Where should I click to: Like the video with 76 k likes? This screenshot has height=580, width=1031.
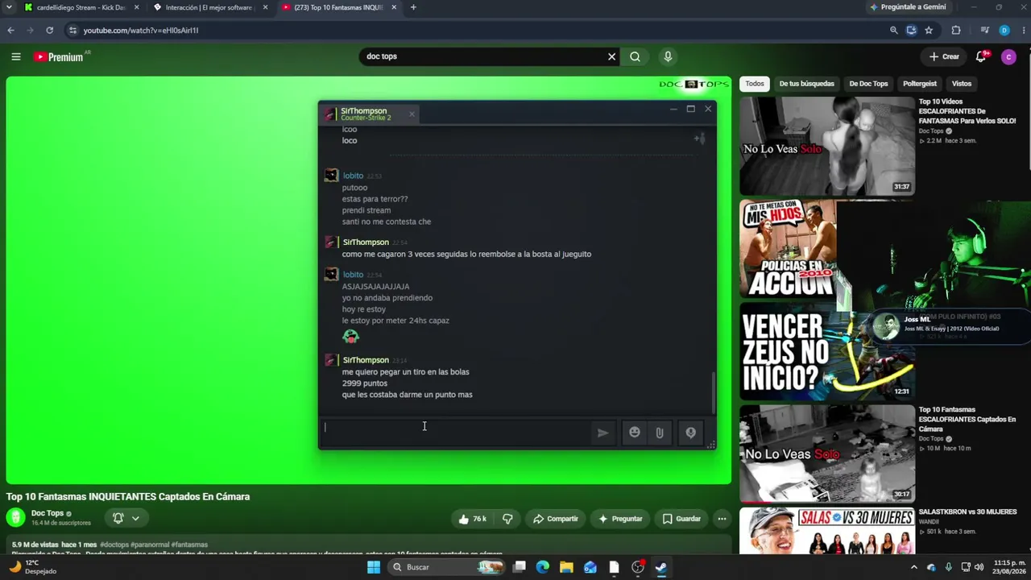click(x=472, y=519)
